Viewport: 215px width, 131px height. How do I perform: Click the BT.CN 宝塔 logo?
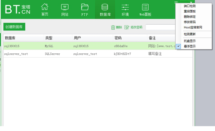[18, 9]
